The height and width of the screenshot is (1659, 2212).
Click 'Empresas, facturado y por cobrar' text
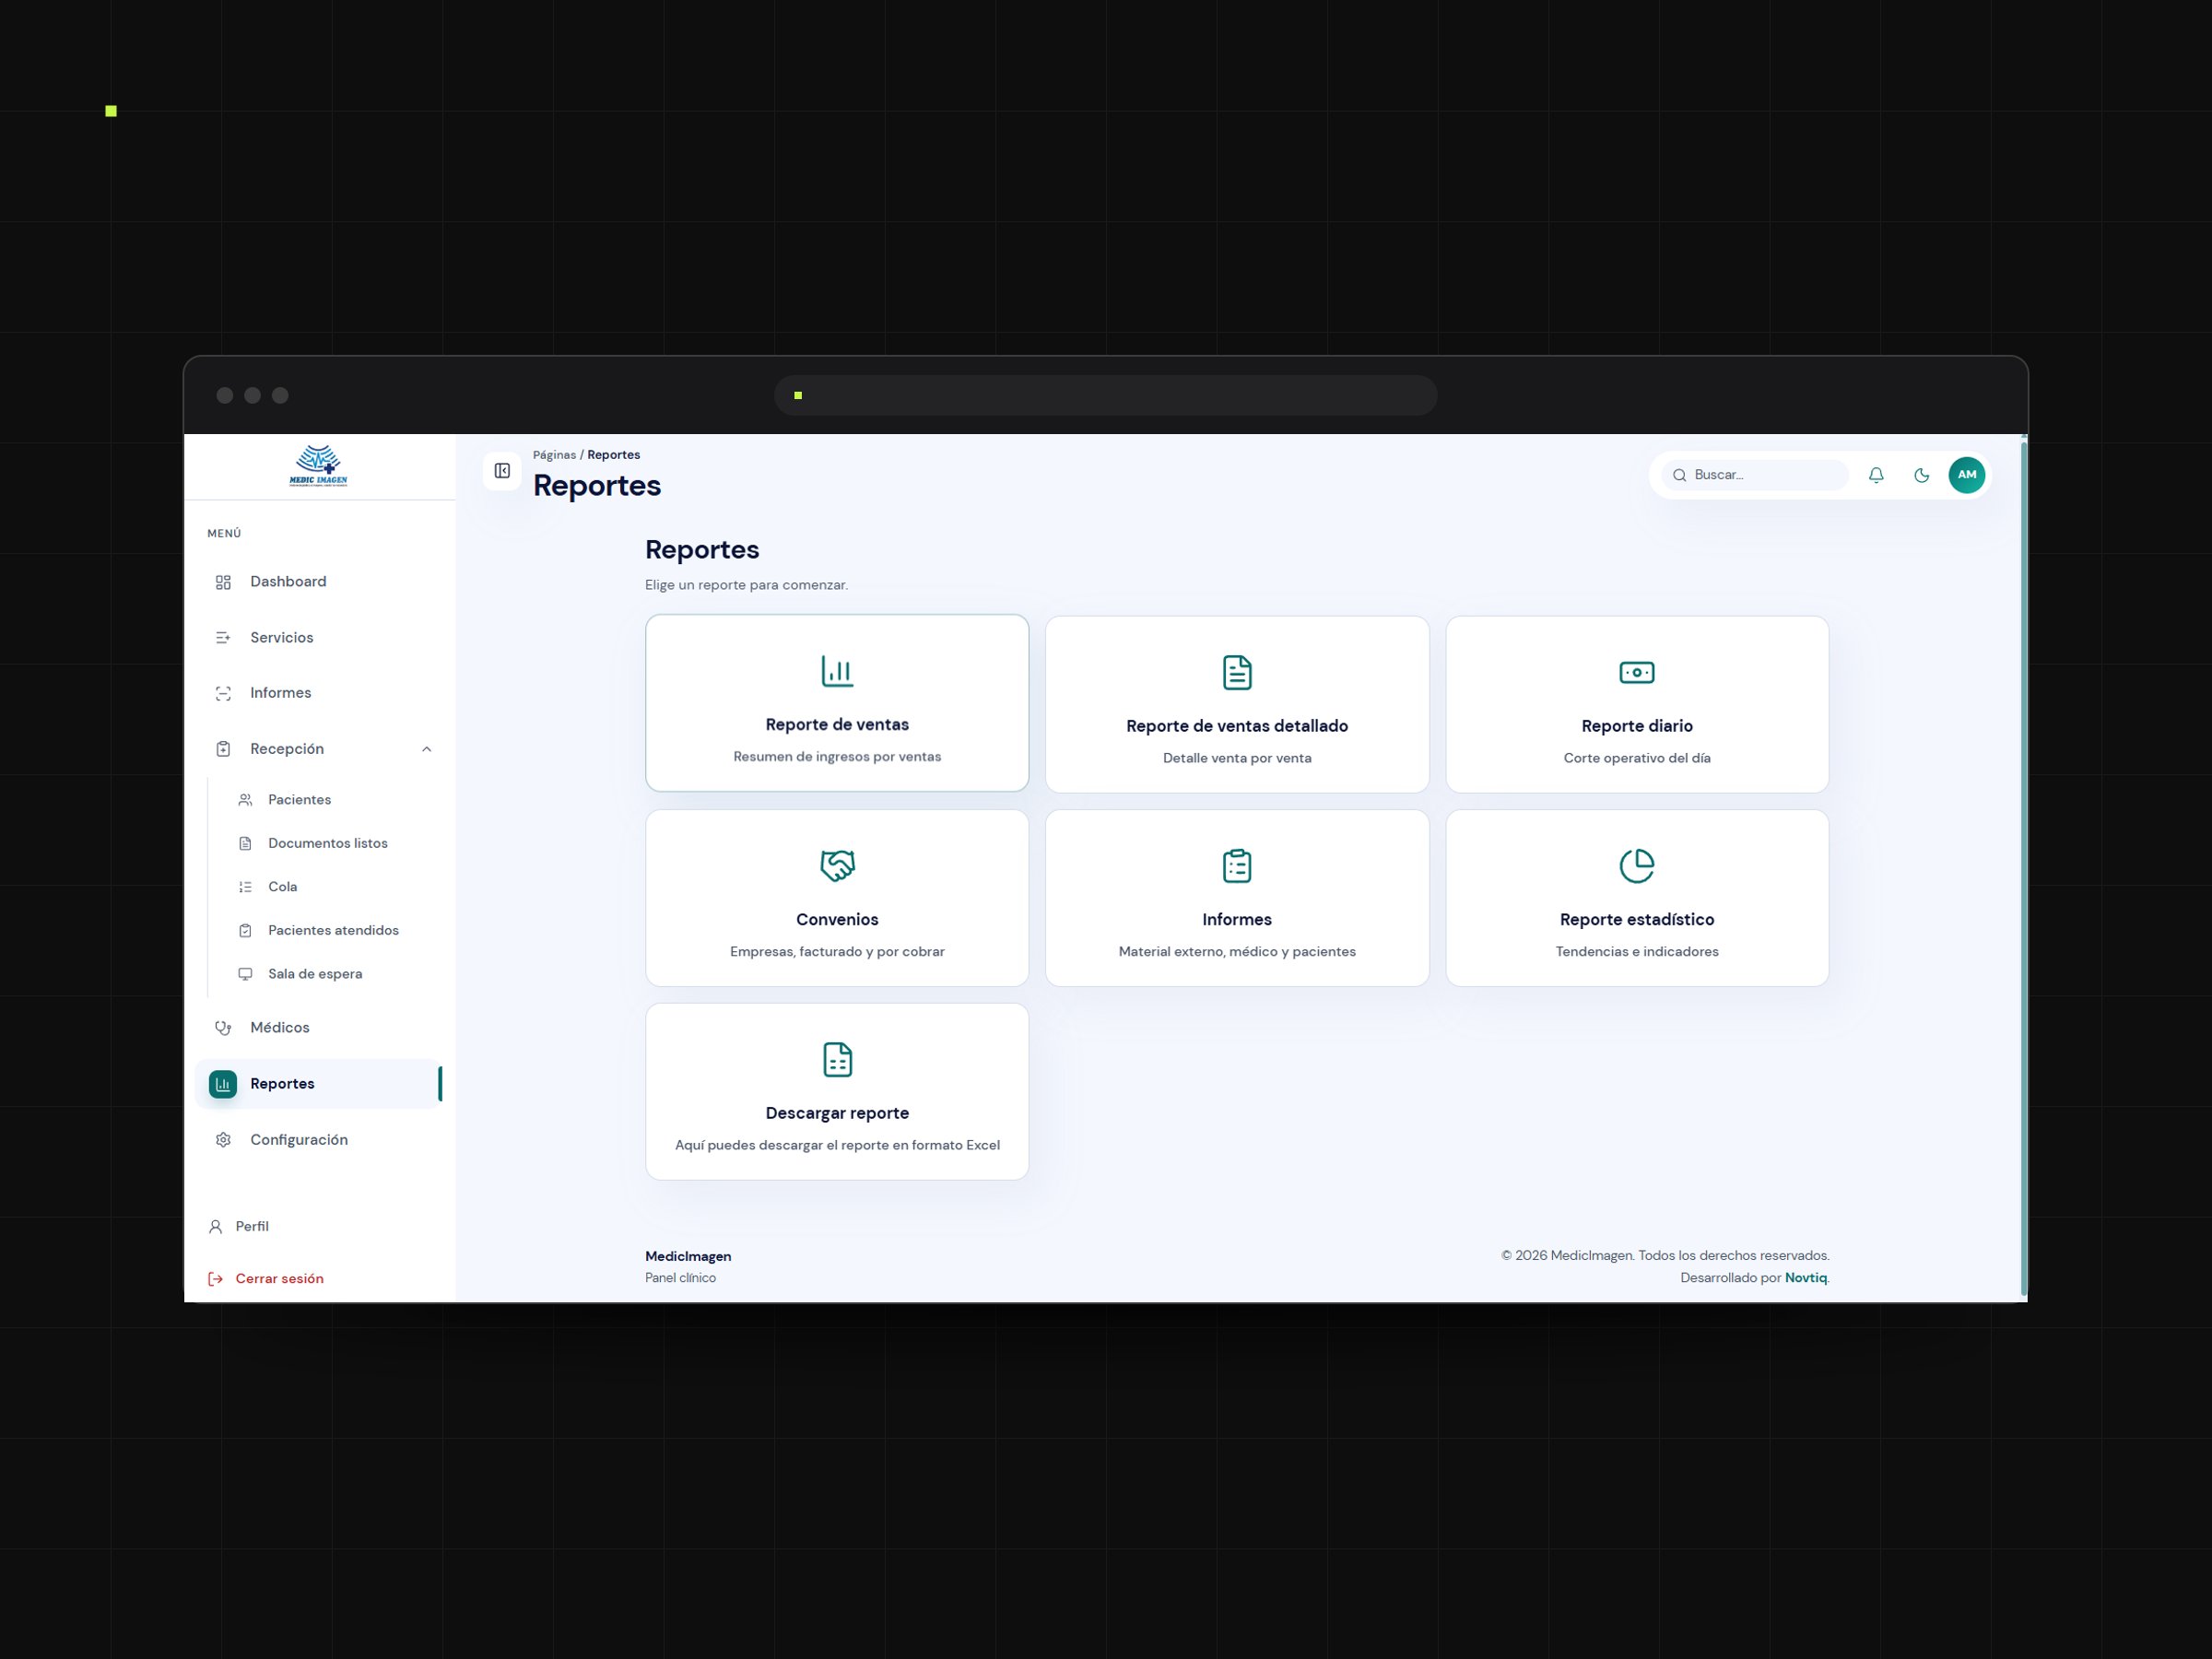coord(837,952)
